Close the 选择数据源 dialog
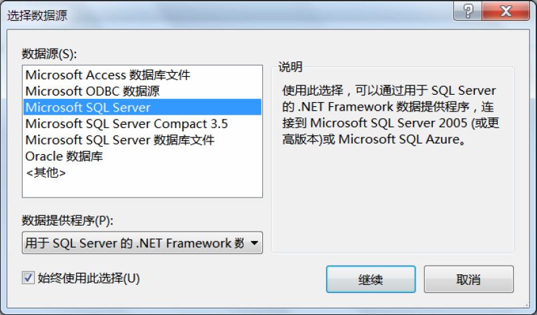537x315 pixels. (506, 11)
